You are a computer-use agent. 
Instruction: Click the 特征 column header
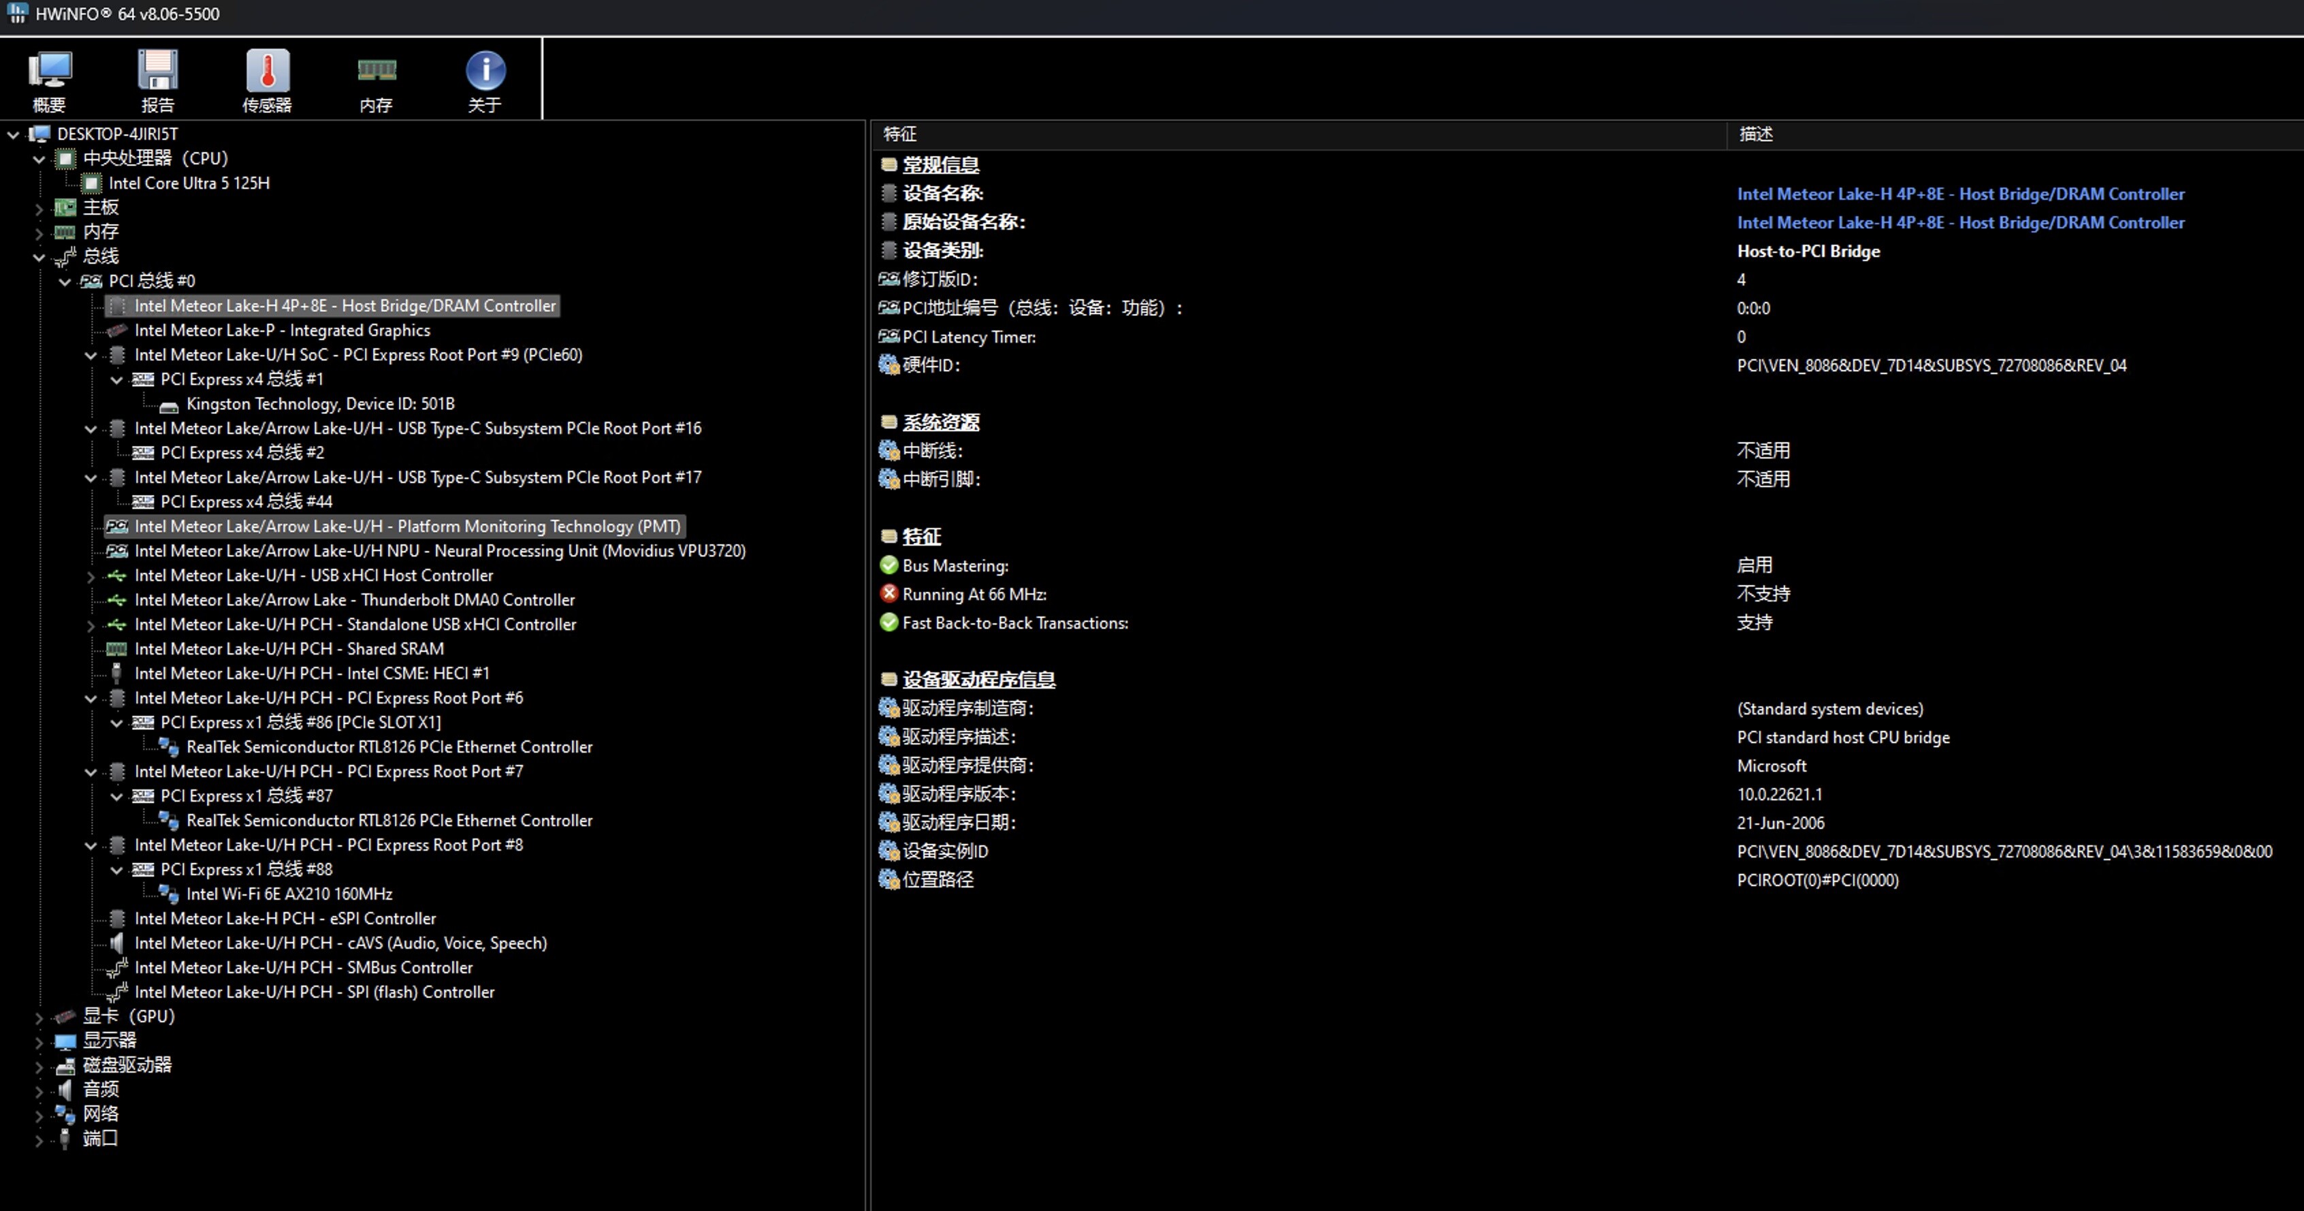[x=900, y=134]
